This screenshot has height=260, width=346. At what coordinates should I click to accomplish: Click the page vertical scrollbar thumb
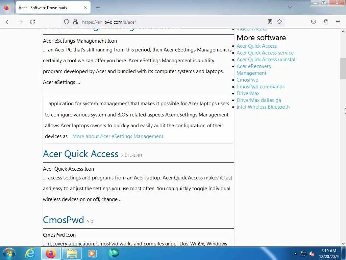point(343,68)
